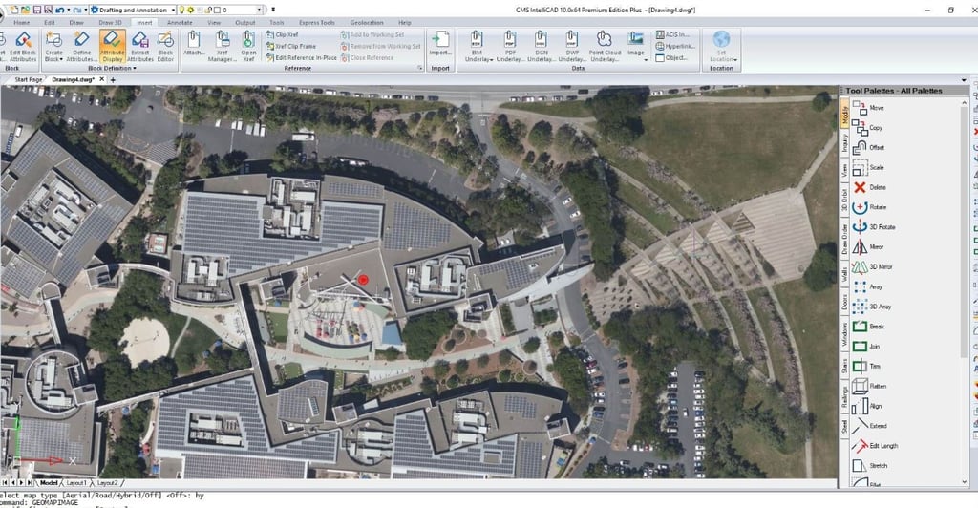978x508 pixels.
Task: Switch to the Home ribbon tab
Action: pos(22,22)
